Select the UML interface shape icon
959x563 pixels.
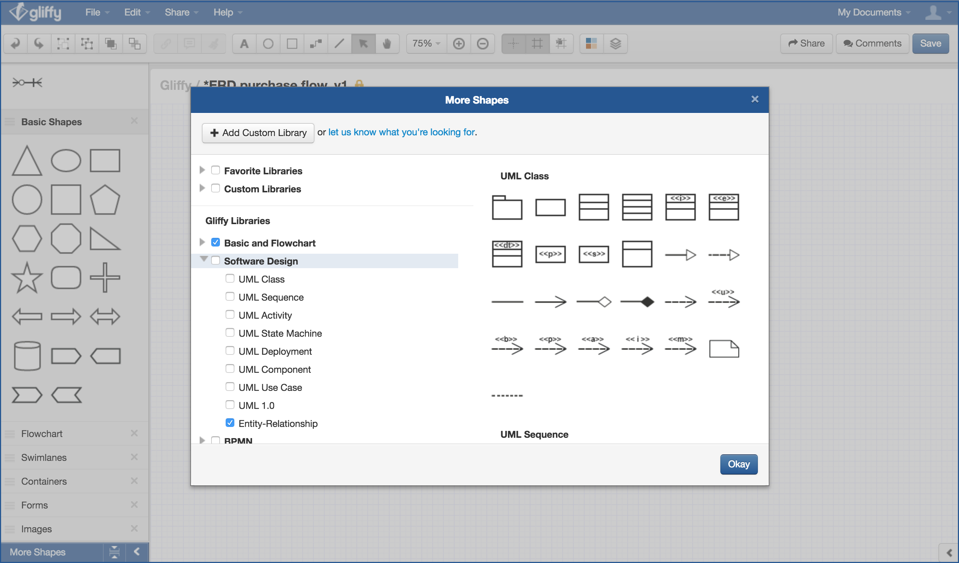[x=681, y=206]
